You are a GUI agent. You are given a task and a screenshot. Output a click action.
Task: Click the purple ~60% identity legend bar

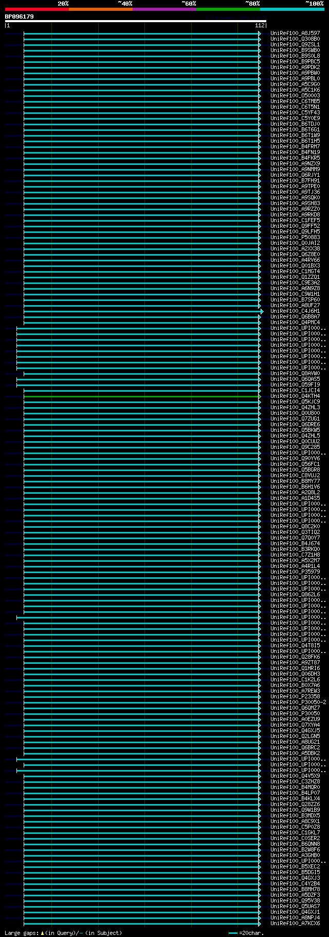point(164,9)
